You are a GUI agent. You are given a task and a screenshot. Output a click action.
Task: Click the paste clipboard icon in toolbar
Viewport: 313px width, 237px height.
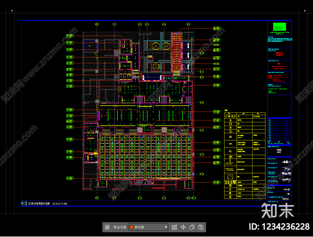pos(201,227)
